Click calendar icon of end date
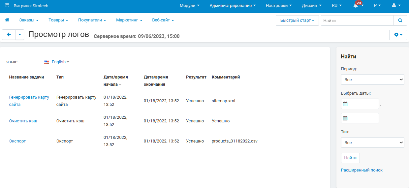This screenshot has width=409, height=188. (x=345, y=118)
